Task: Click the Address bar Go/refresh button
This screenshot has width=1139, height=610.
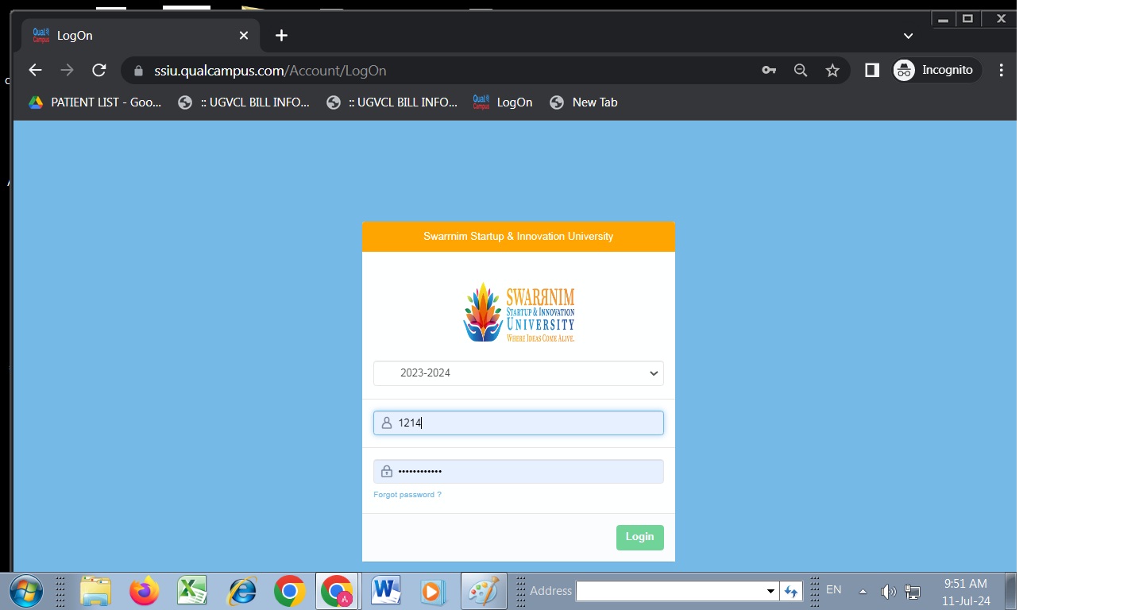Action: pos(791,591)
